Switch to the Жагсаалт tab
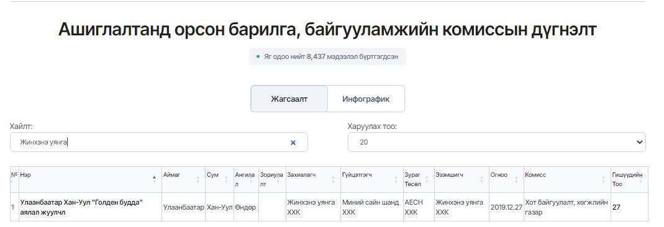The height and width of the screenshot is (227, 664). click(289, 99)
